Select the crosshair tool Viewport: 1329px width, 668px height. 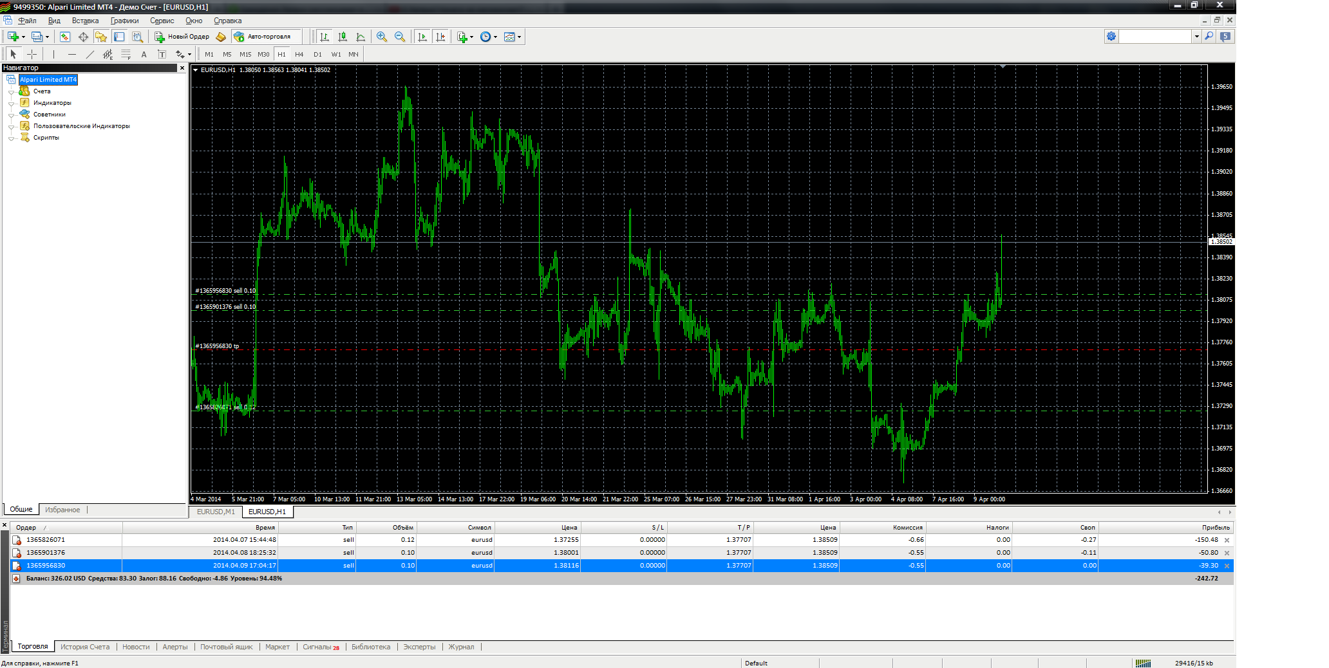[32, 54]
